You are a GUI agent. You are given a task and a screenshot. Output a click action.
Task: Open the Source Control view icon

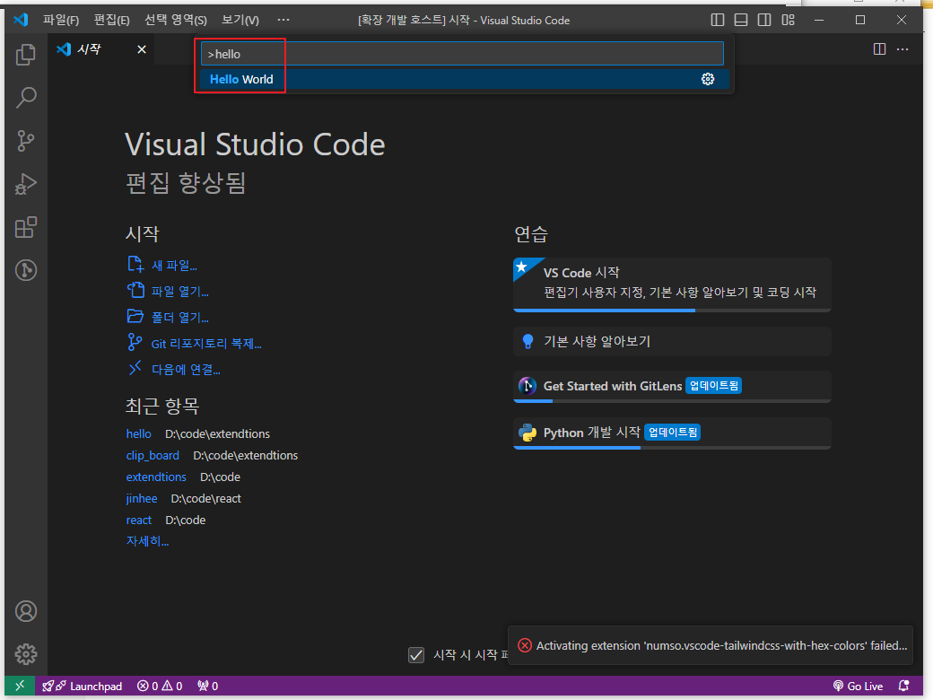pyautogui.click(x=26, y=141)
